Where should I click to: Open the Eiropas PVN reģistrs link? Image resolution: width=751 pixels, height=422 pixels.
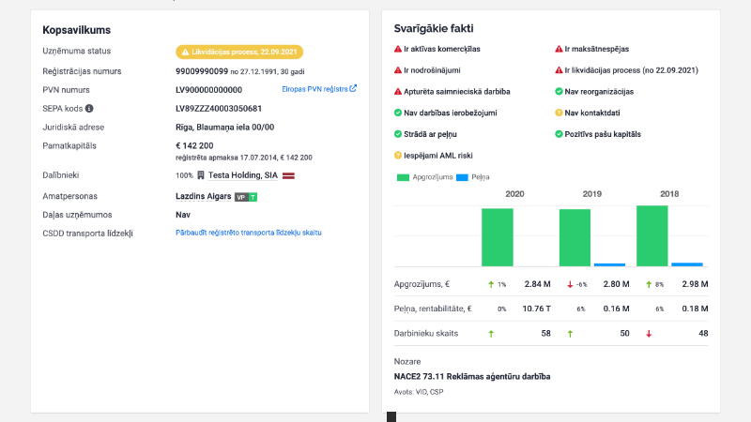[319, 90]
